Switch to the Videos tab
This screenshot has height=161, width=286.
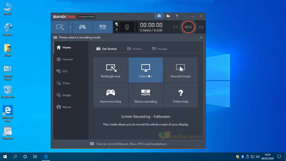tap(135, 49)
